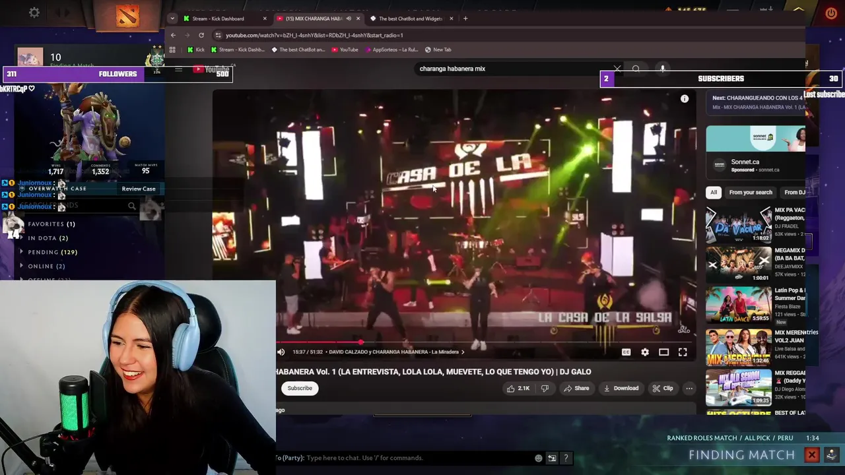
Task: Open the video player settings gear
Action: click(645, 352)
